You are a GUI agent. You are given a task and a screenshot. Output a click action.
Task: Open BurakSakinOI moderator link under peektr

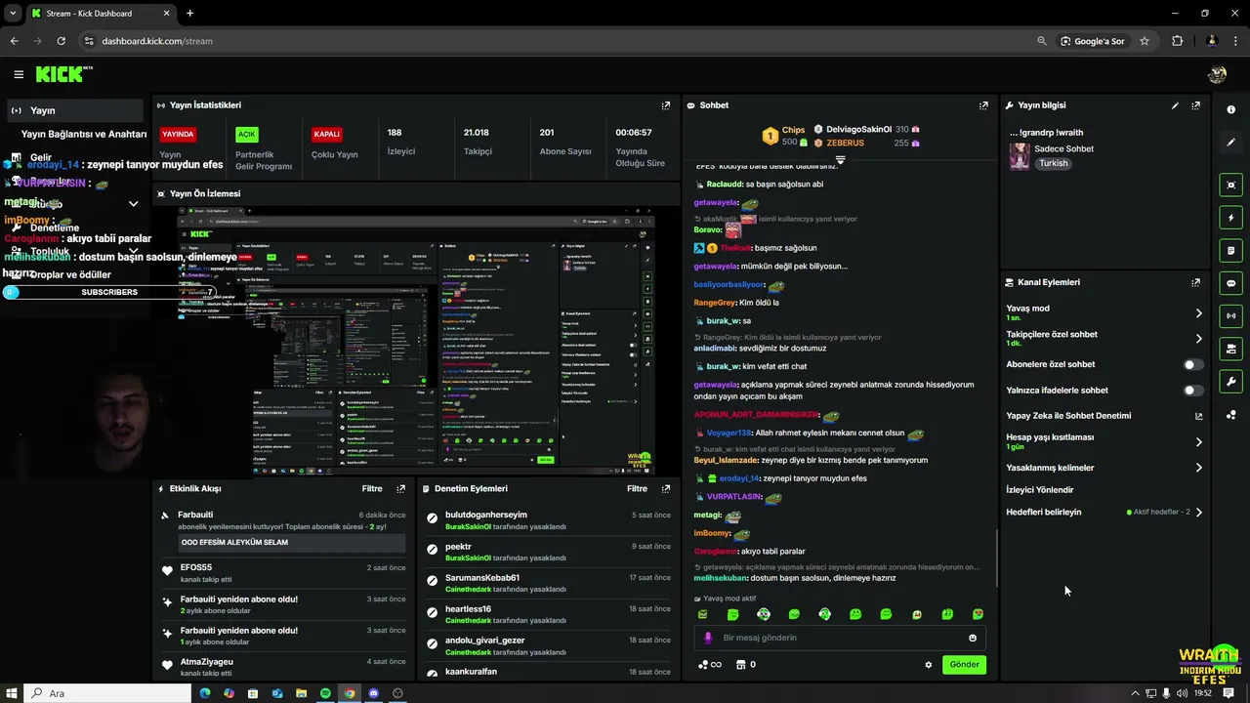point(468,558)
